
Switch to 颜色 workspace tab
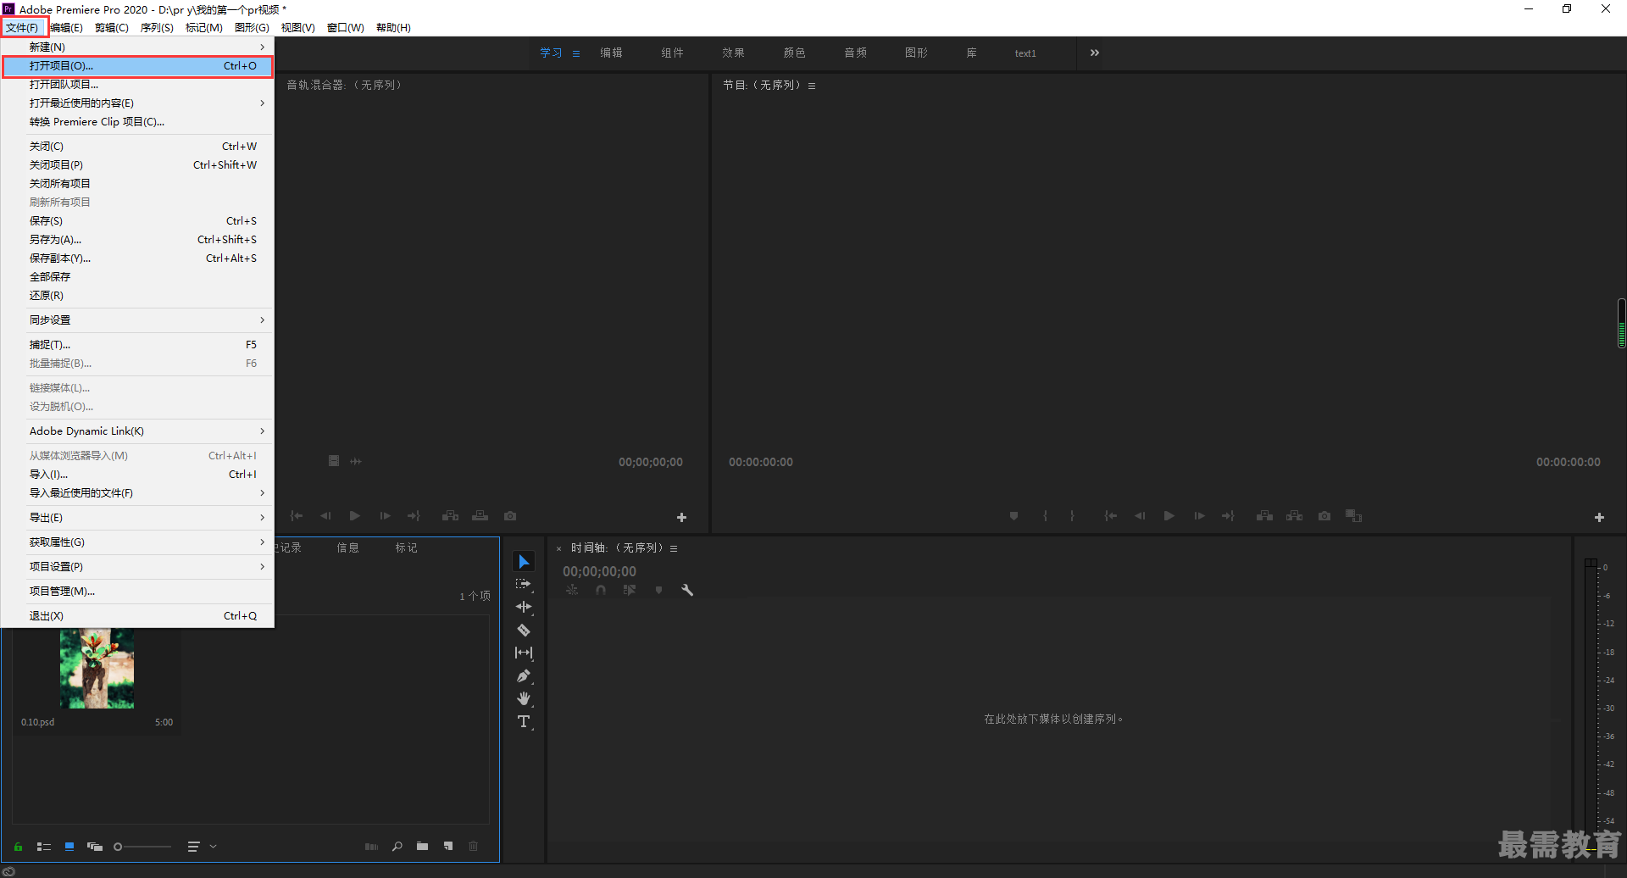click(x=794, y=53)
